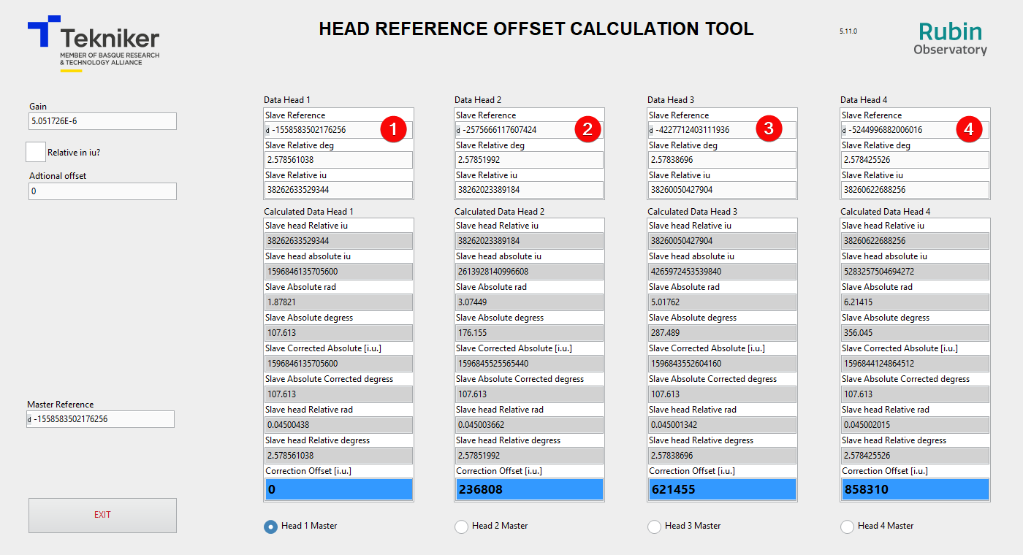Click Head 4 Correction Offset value 858310
The height and width of the screenshot is (555, 1023).
(x=916, y=489)
